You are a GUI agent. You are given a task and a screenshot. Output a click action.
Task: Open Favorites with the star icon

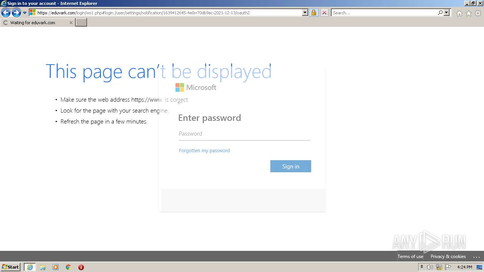click(468, 13)
